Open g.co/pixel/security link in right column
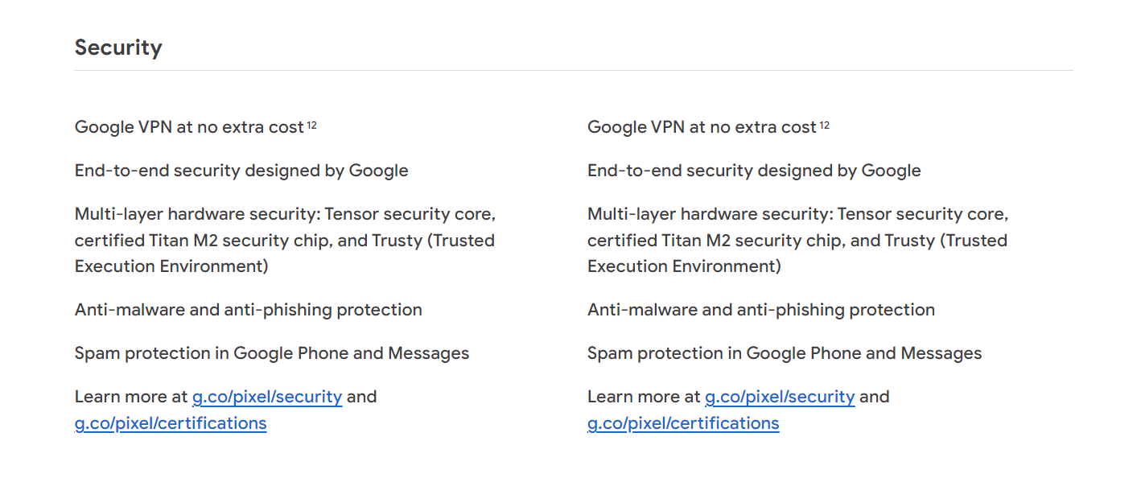Viewport: 1141px width, 478px height. point(780,397)
